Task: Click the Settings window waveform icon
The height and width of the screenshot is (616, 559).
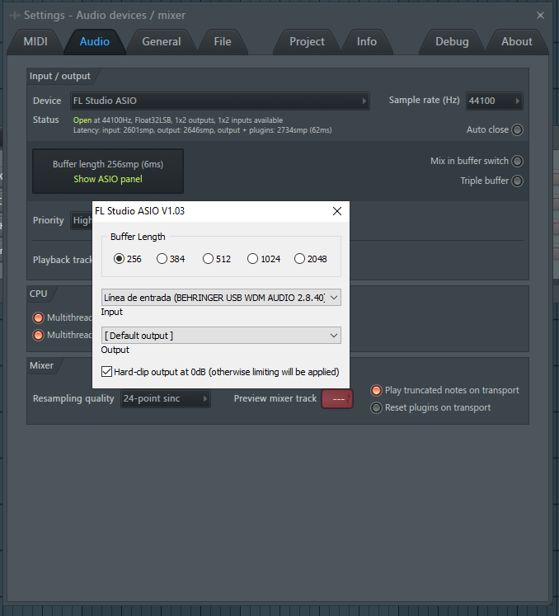Action: click(15, 16)
